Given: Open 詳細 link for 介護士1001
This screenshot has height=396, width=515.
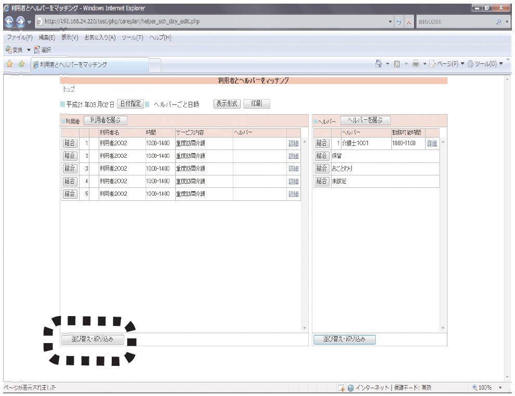Looking at the screenshot, I should click(432, 143).
